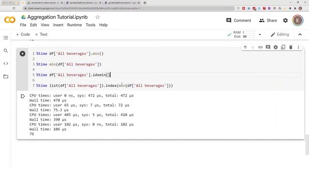Expand the RAM and Disk connection dropdown arrow
The width and height of the screenshot is (309, 173).
(260, 35)
